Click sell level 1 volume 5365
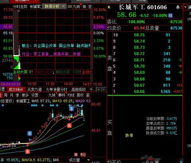 click(x=166, y=91)
